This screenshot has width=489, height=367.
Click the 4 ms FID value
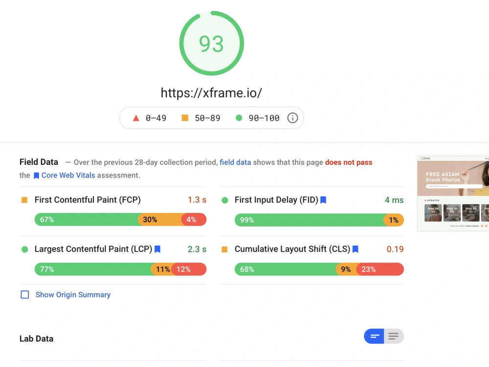tap(394, 200)
